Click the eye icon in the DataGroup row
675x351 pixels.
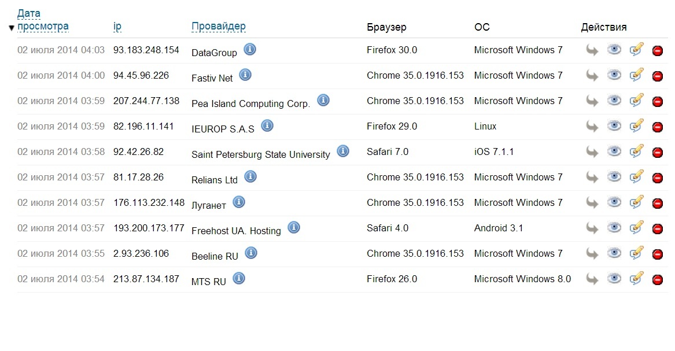pos(614,50)
